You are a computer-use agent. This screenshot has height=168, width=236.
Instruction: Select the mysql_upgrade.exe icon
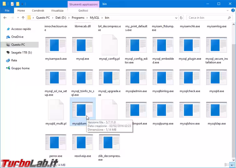[x=109, y=77]
